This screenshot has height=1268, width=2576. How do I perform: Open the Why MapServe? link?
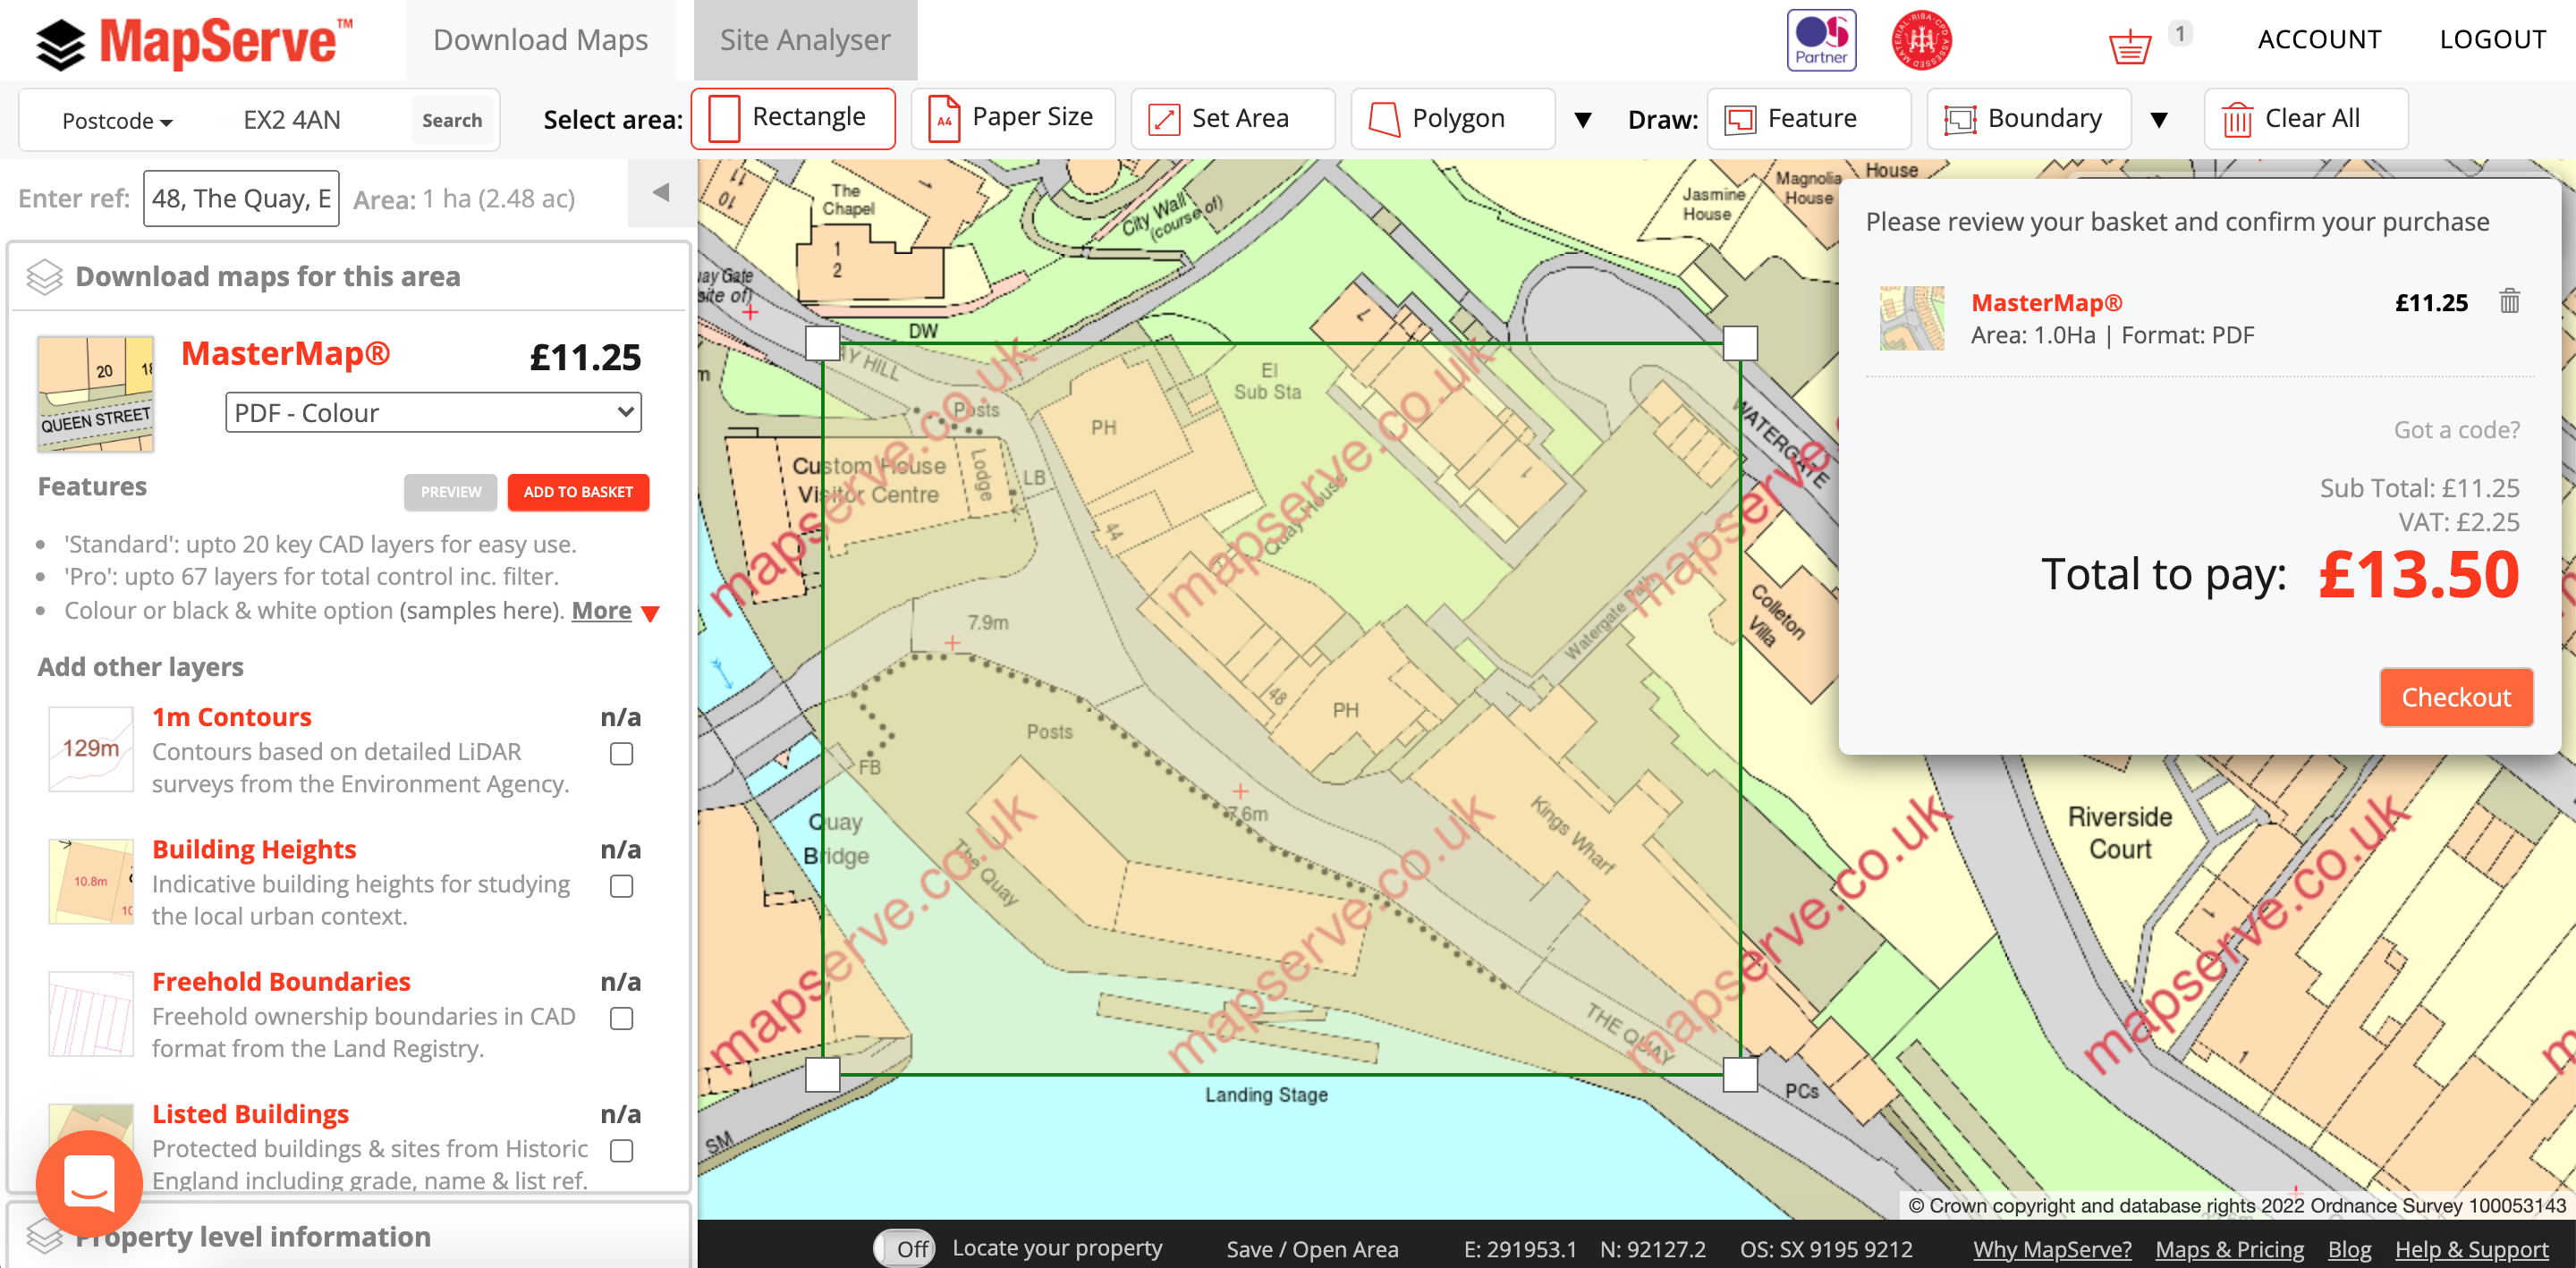(x=2052, y=1249)
